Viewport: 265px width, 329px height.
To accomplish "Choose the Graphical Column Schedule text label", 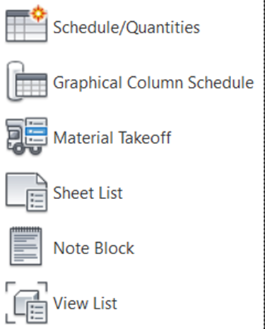I will click(153, 83).
